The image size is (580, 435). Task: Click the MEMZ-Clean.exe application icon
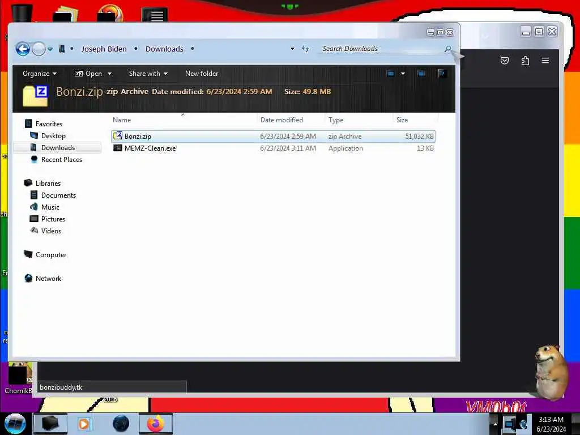[x=118, y=148]
